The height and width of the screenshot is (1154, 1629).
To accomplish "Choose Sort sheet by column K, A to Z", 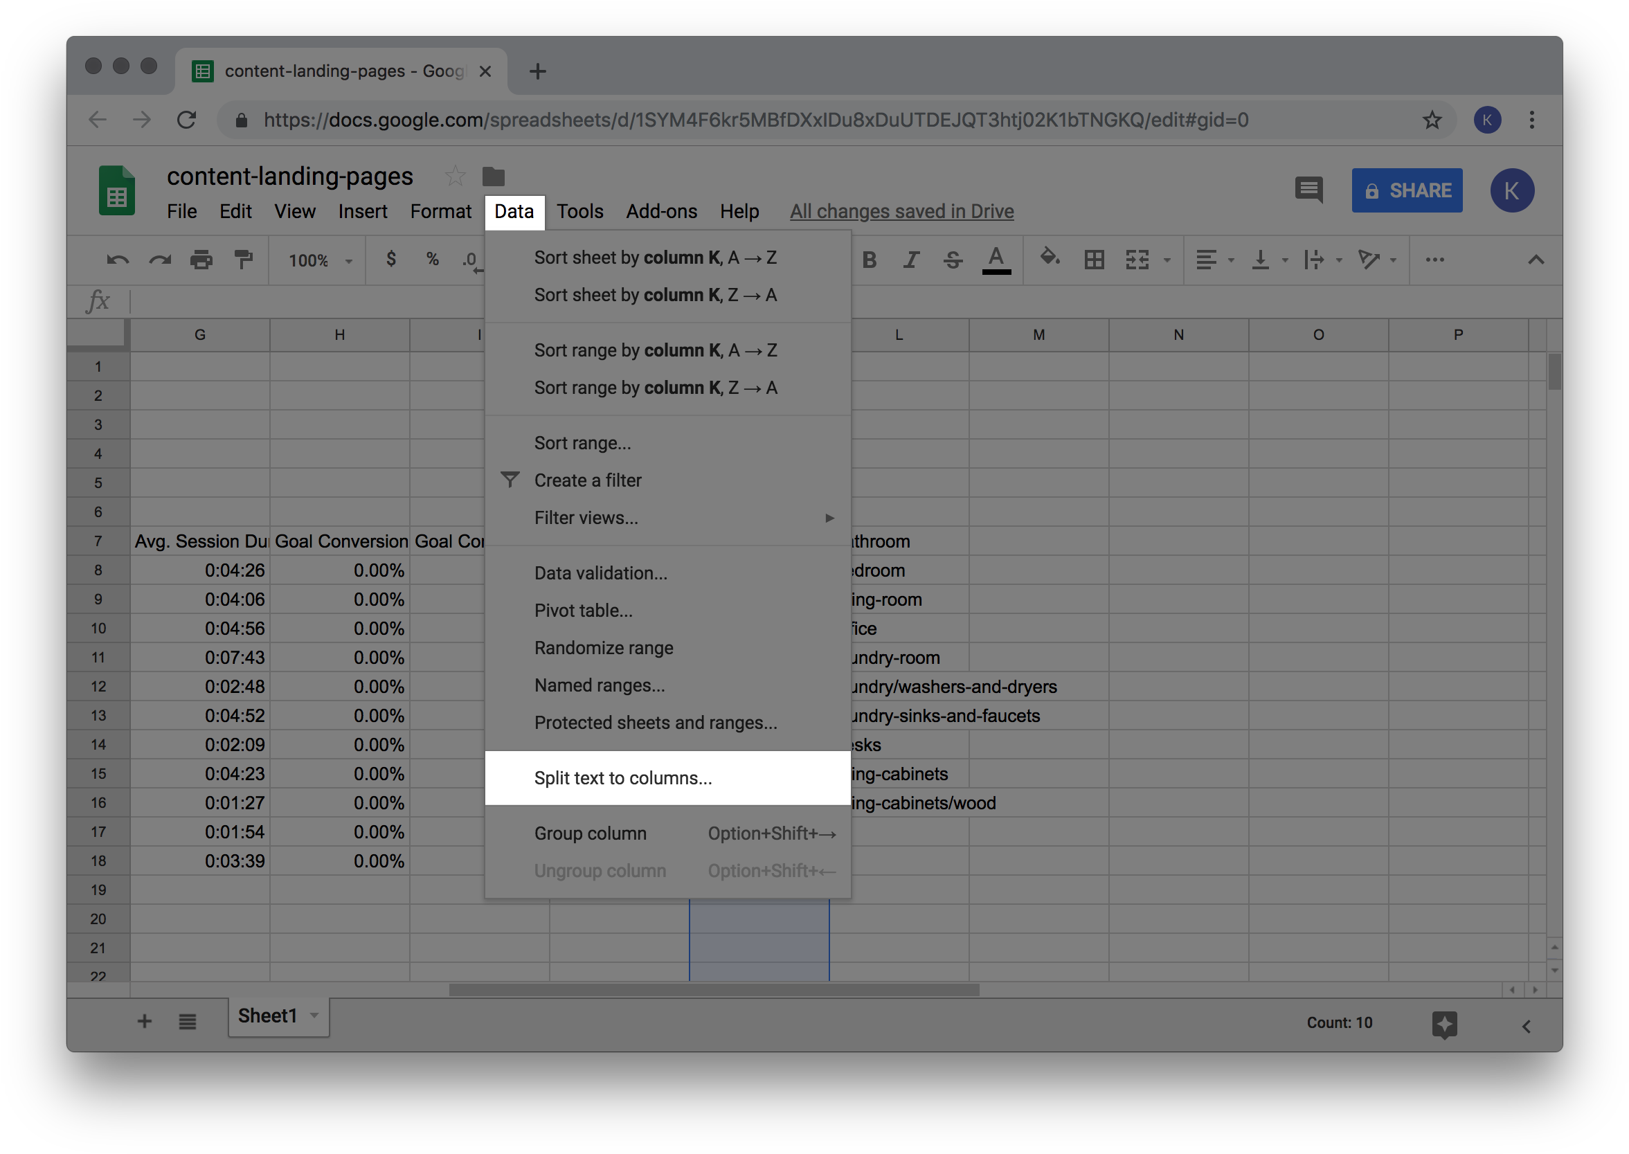I will pyautogui.click(x=668, y=258).
